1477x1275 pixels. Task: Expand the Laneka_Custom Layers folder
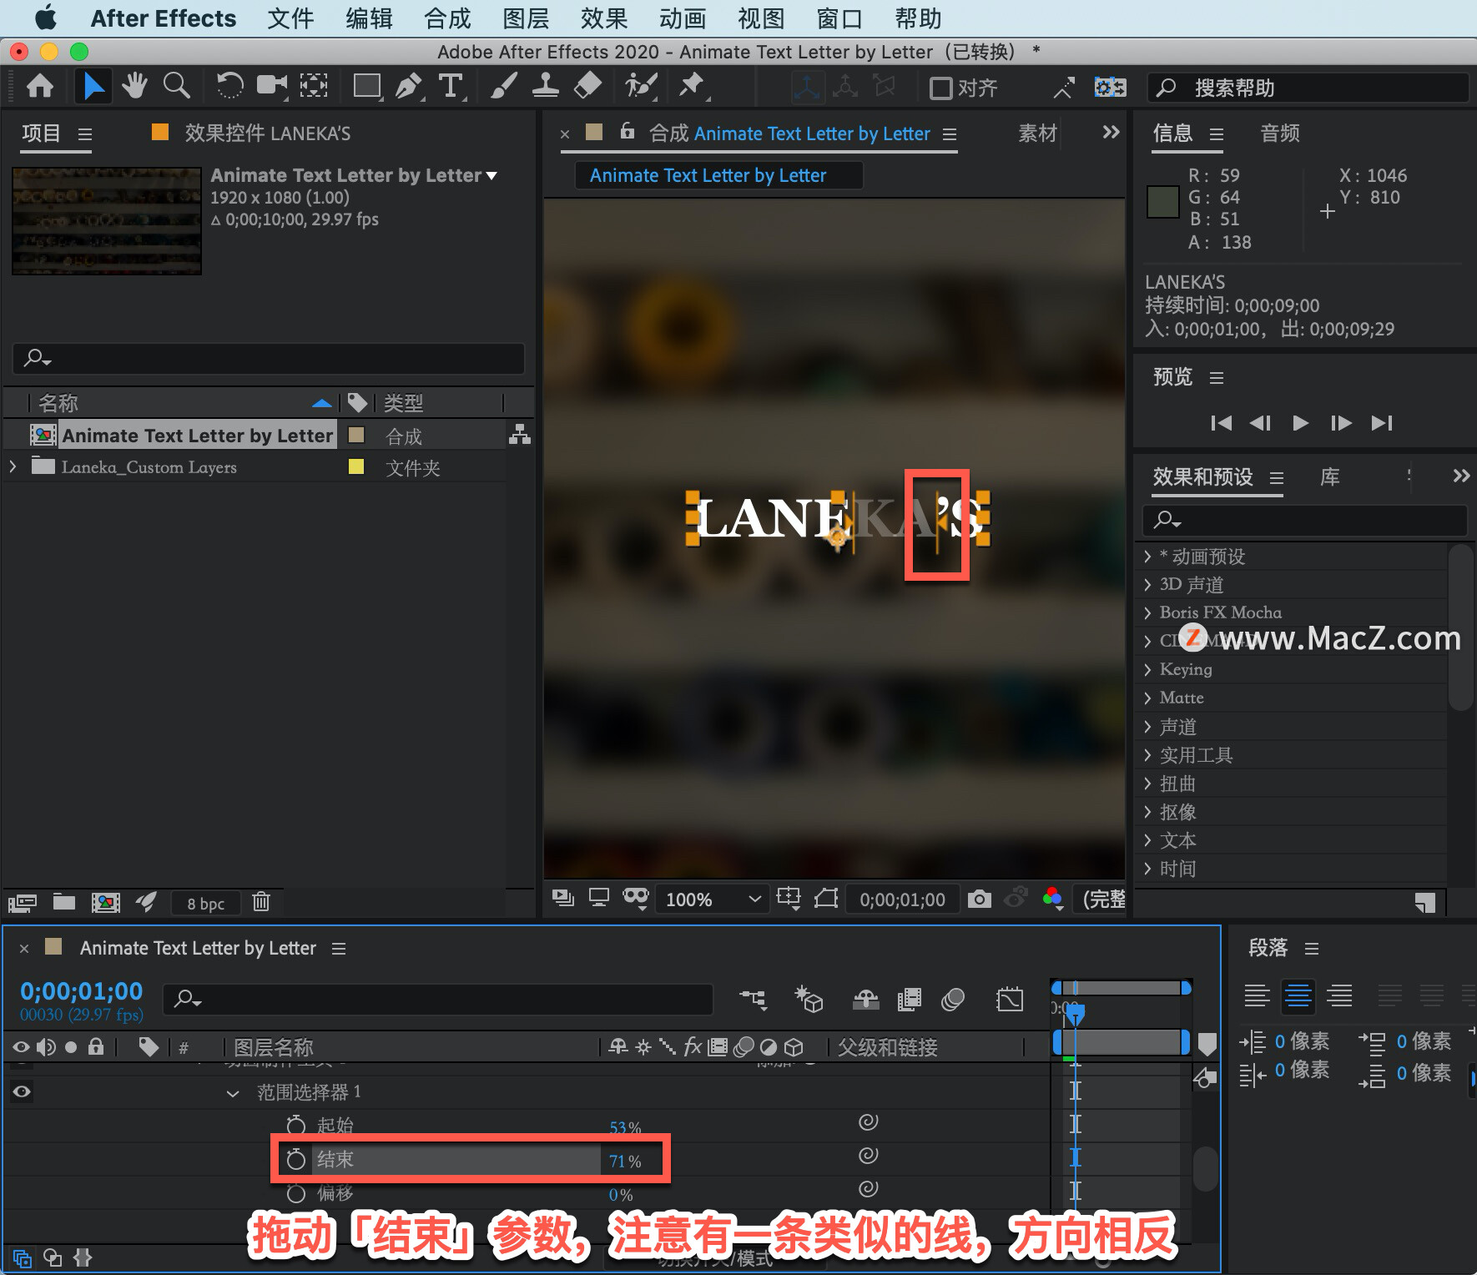click(13, 466)
